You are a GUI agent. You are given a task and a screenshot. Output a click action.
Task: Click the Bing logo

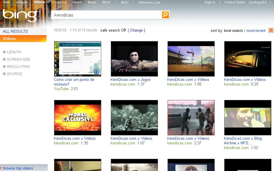pos(20,16)
